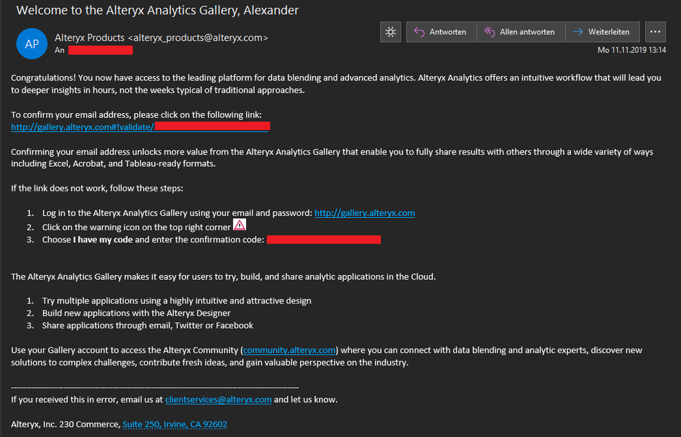The width and height of the screenshot is (681, 437).
Task: Click the 'Alteryx, Inc. 230 Commerce' text
Action: tap(65, 425)
